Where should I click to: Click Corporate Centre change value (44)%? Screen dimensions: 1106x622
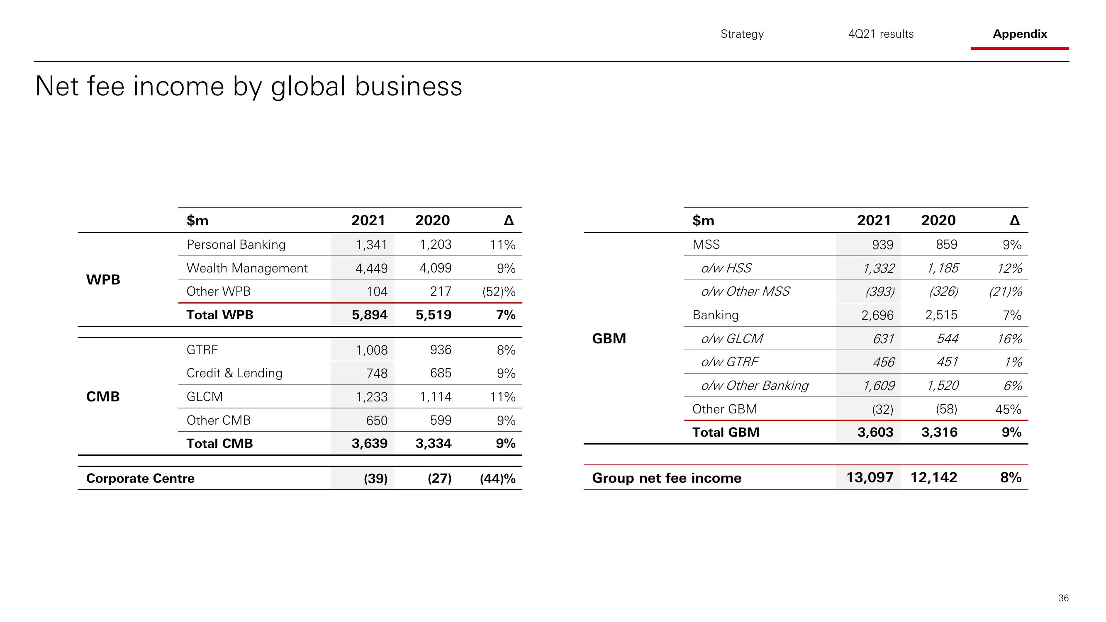point(497,478)
